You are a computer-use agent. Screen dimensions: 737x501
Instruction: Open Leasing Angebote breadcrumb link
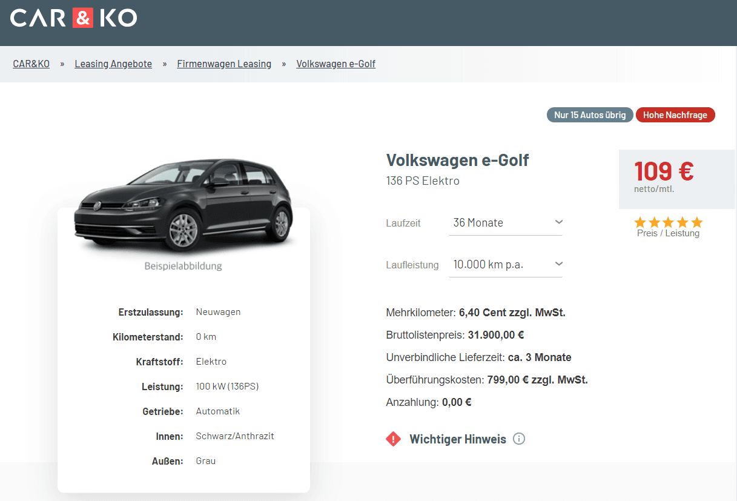113,64
